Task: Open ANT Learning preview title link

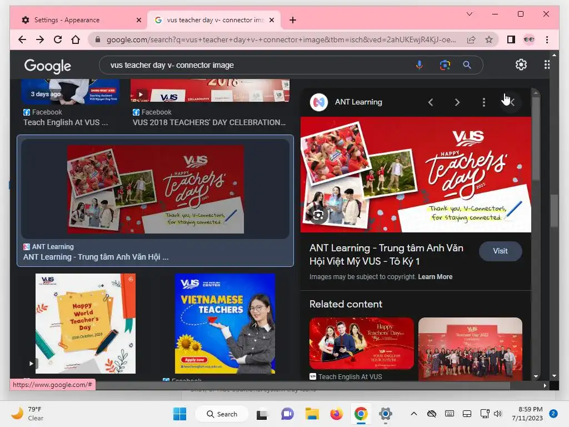Action: (386, 255)
